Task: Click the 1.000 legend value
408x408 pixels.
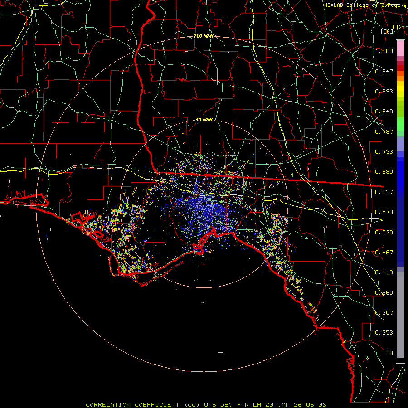Action: click(384, 51)
